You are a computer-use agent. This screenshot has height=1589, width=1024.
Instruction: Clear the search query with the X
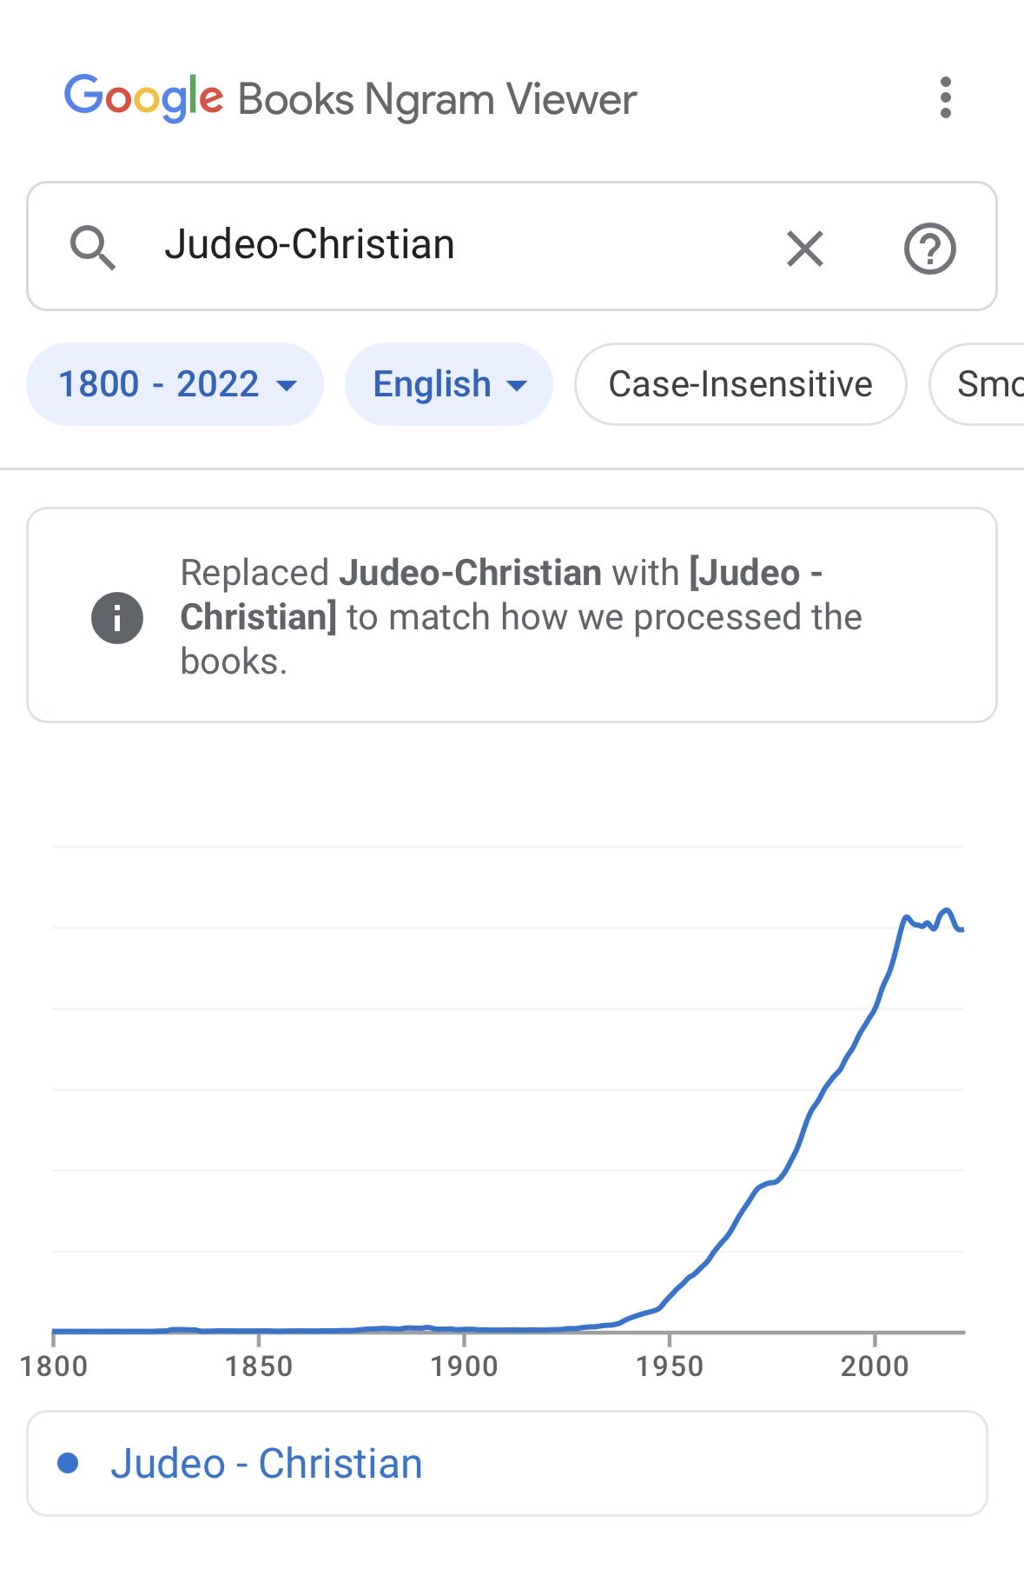coord(804,249)
